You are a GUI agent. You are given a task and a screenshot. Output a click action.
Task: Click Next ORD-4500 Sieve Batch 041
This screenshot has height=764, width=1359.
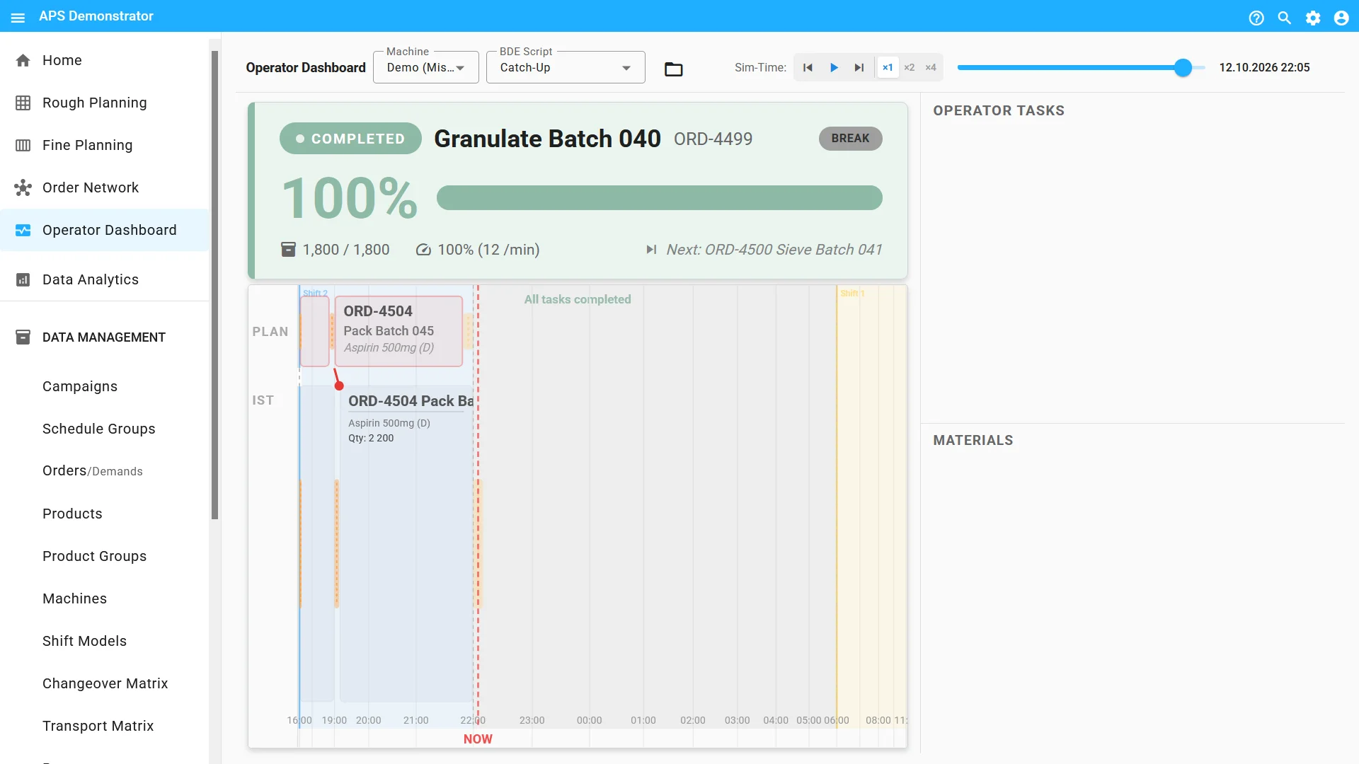(764, 250)
